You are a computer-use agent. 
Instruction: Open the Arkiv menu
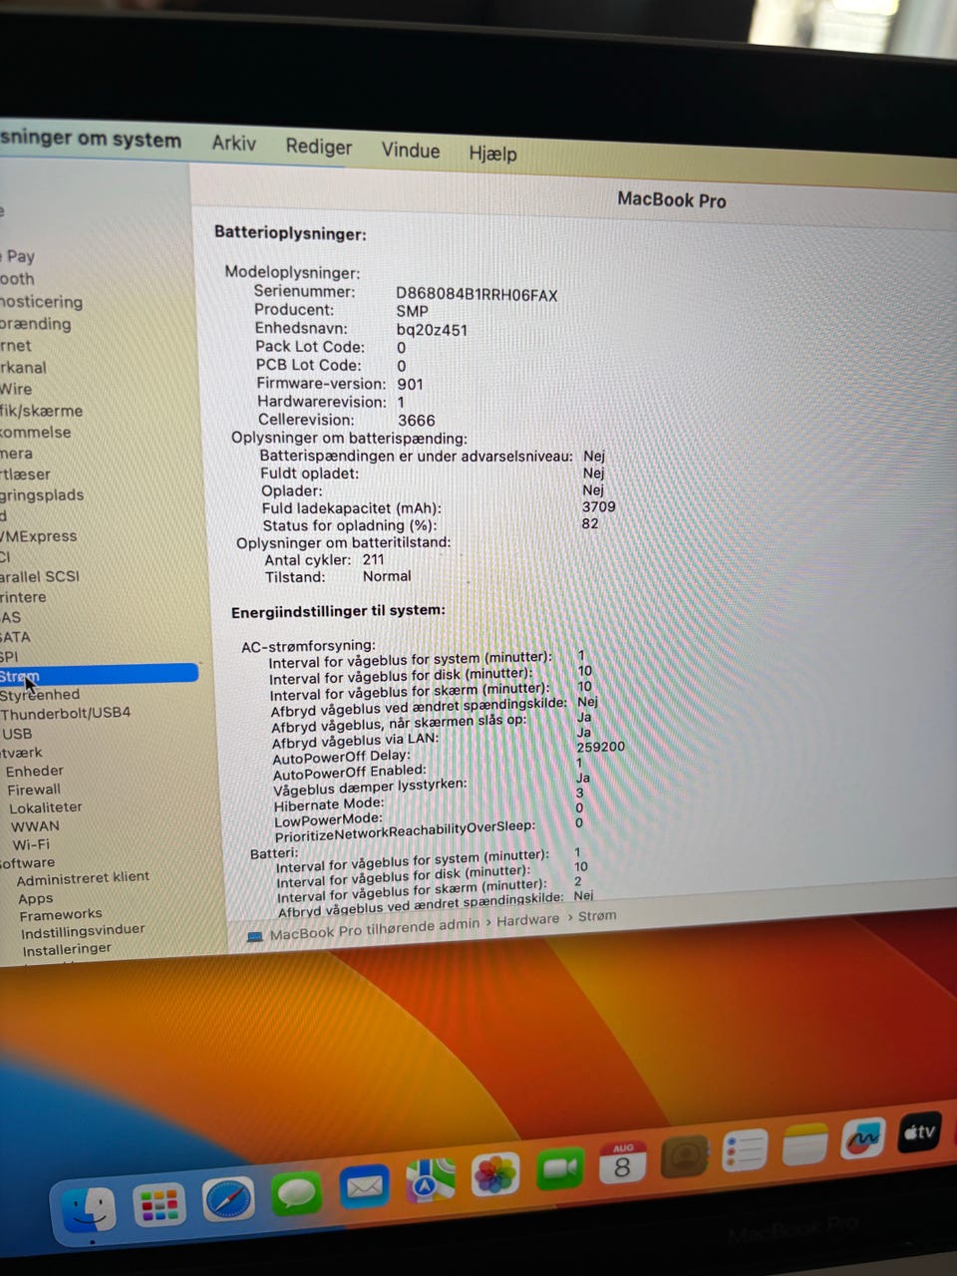[233, 143]
